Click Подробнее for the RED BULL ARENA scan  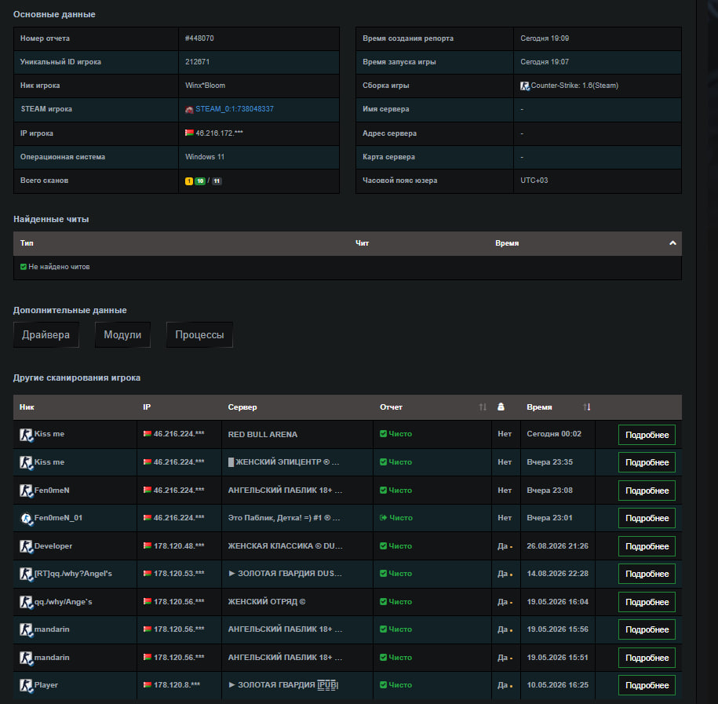click(x=647, y=435)
